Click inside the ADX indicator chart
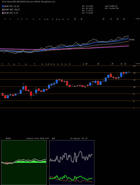 click(x=72, y=163)
